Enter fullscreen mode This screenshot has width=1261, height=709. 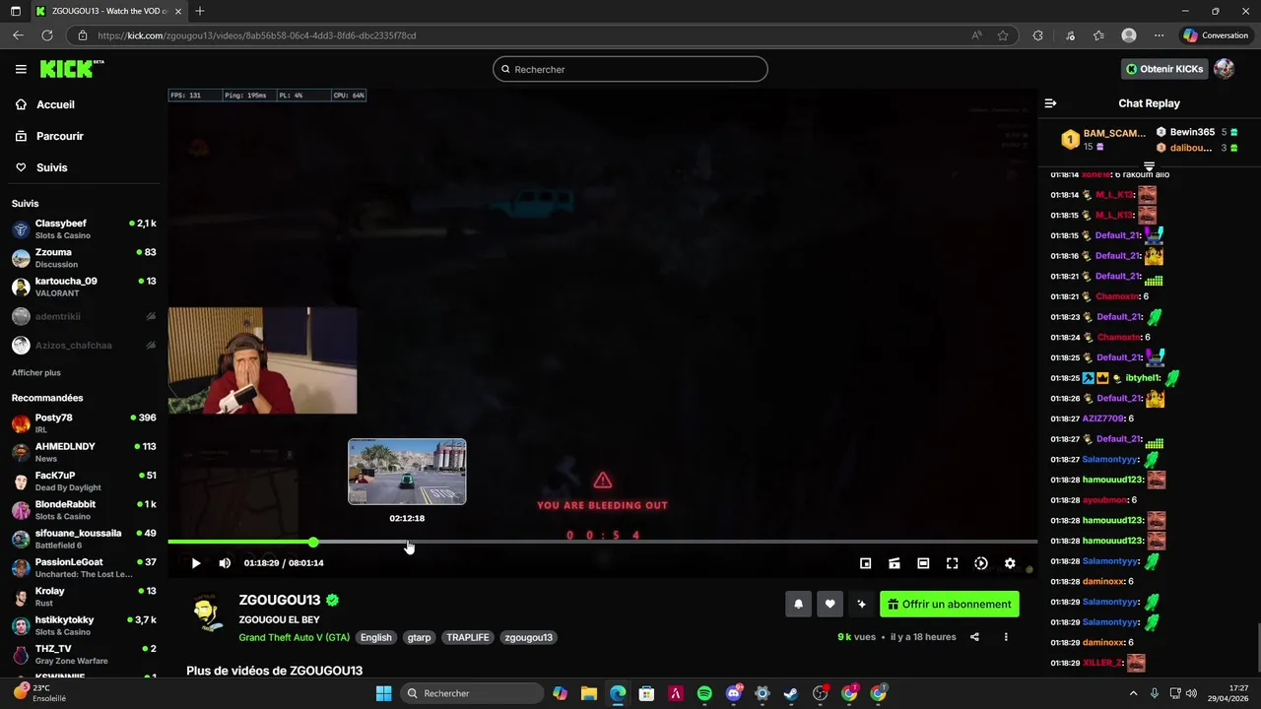952,563
